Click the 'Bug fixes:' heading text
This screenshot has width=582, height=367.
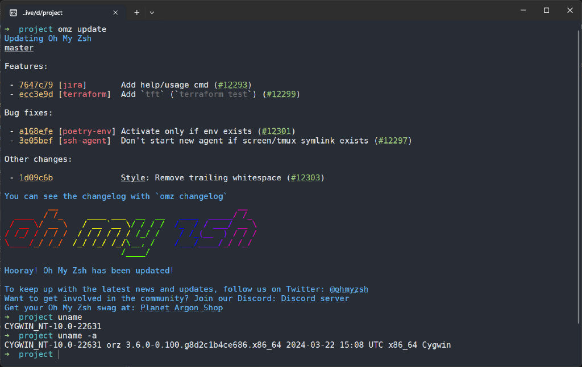click(x=28, y=112)
